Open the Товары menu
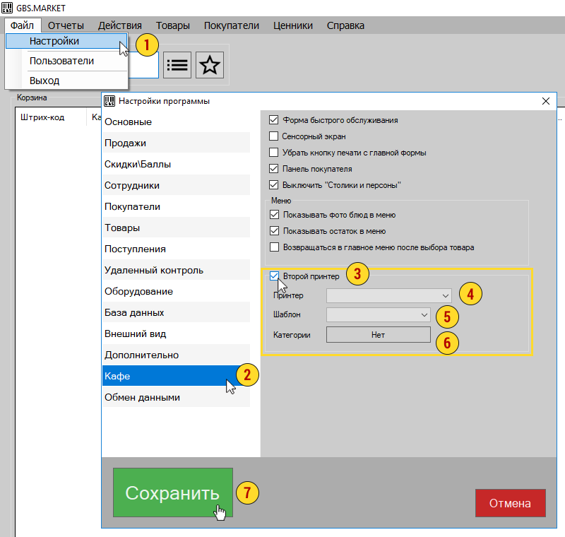 click(x=173, y=25)
